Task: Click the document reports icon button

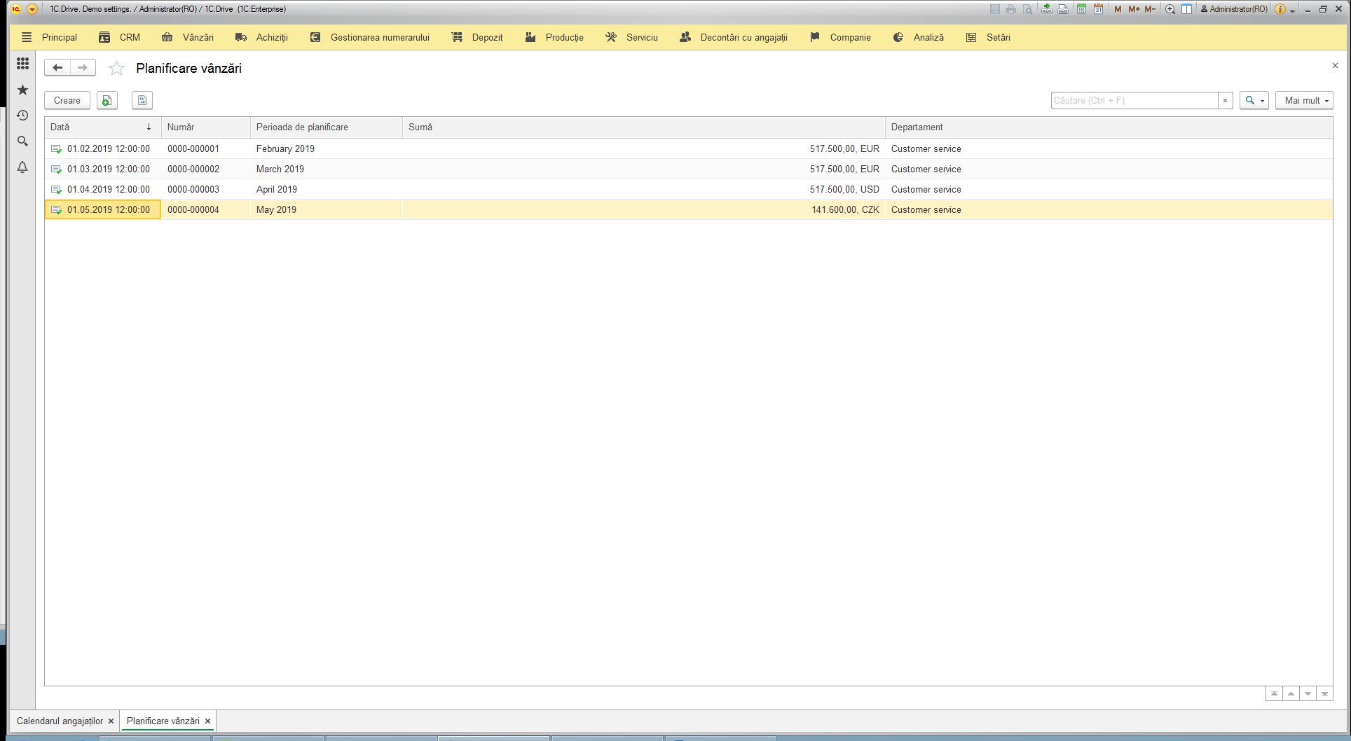Action: tap(142, 101)
